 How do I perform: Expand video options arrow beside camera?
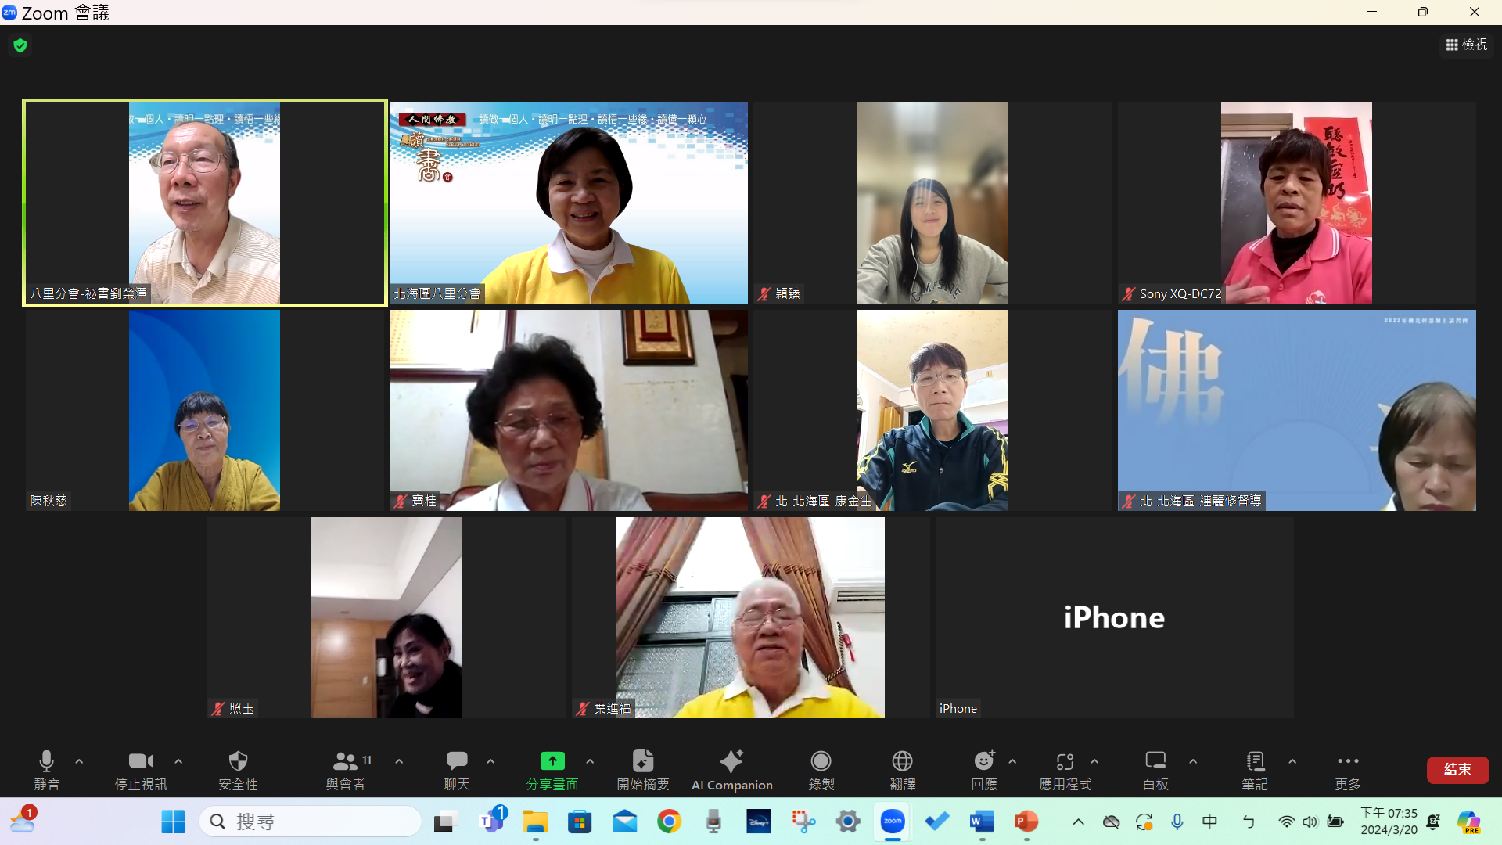(x=178, y=761)
